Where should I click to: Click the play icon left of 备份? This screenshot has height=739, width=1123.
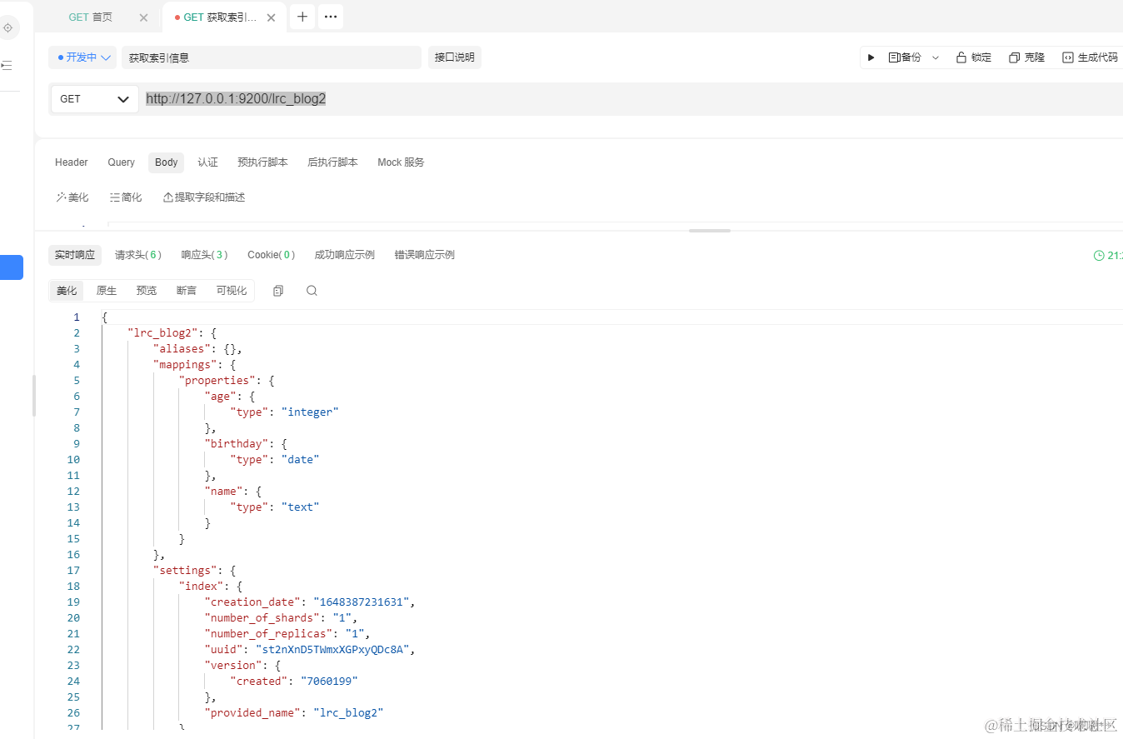click(x=871, y=57)
